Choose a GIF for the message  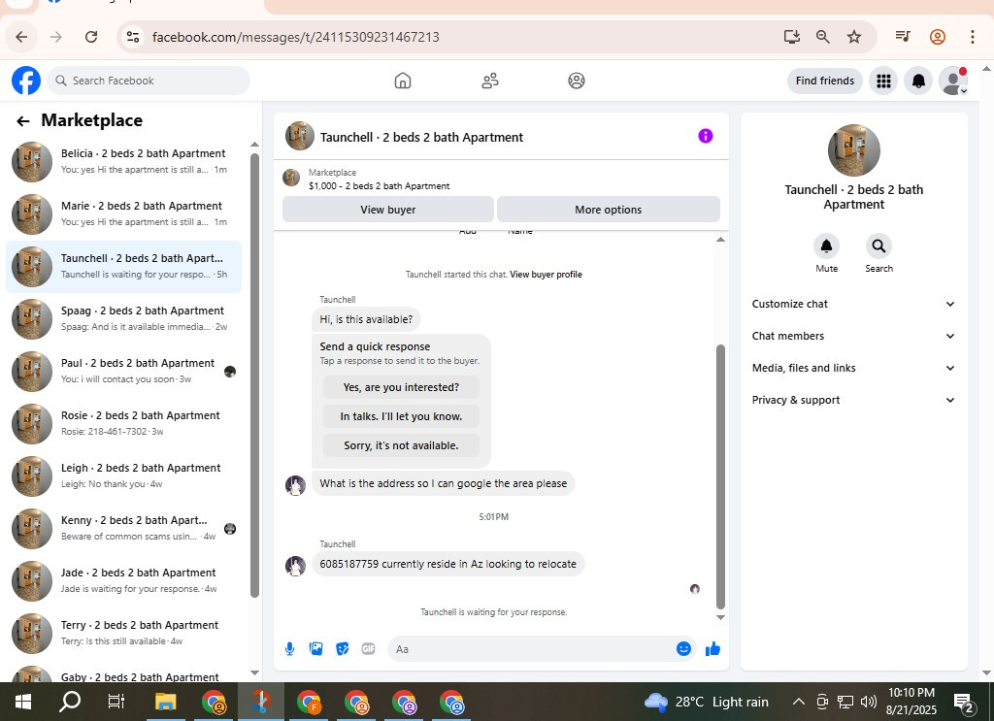point(368,649)
